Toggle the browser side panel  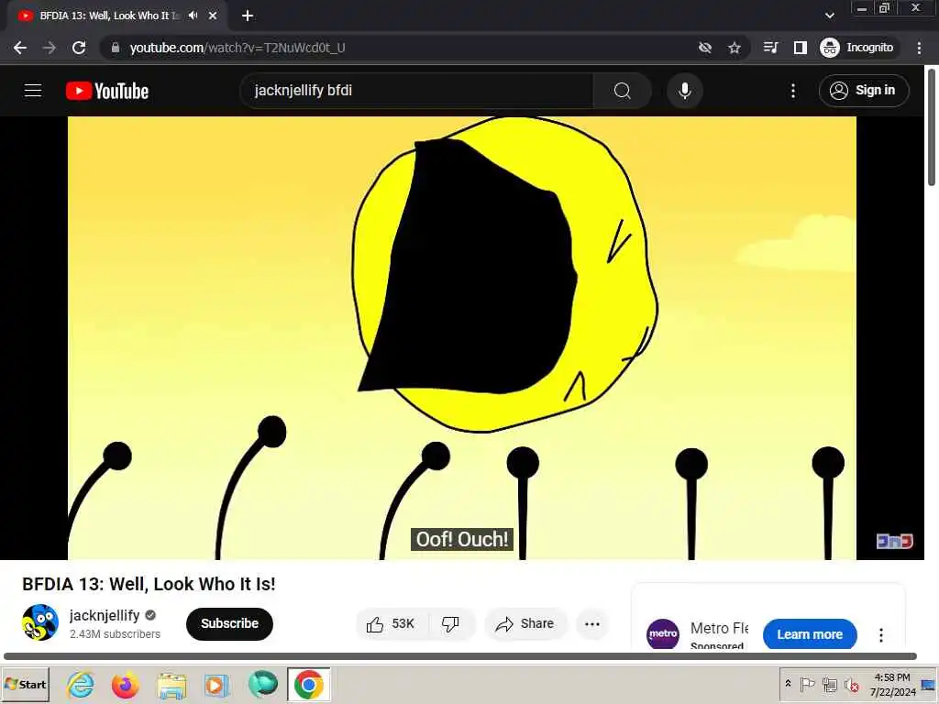pyautogui.click(x=800, y=48)
